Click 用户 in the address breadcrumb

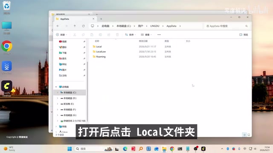tap(140, 26)
